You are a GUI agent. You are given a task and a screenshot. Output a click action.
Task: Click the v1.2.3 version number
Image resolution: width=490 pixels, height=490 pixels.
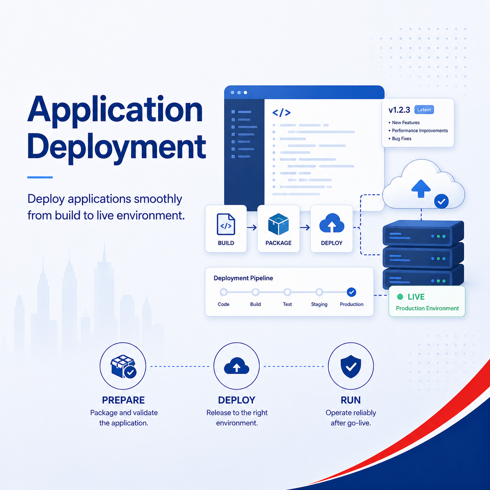pyautogui.click(x=399, y=110)
